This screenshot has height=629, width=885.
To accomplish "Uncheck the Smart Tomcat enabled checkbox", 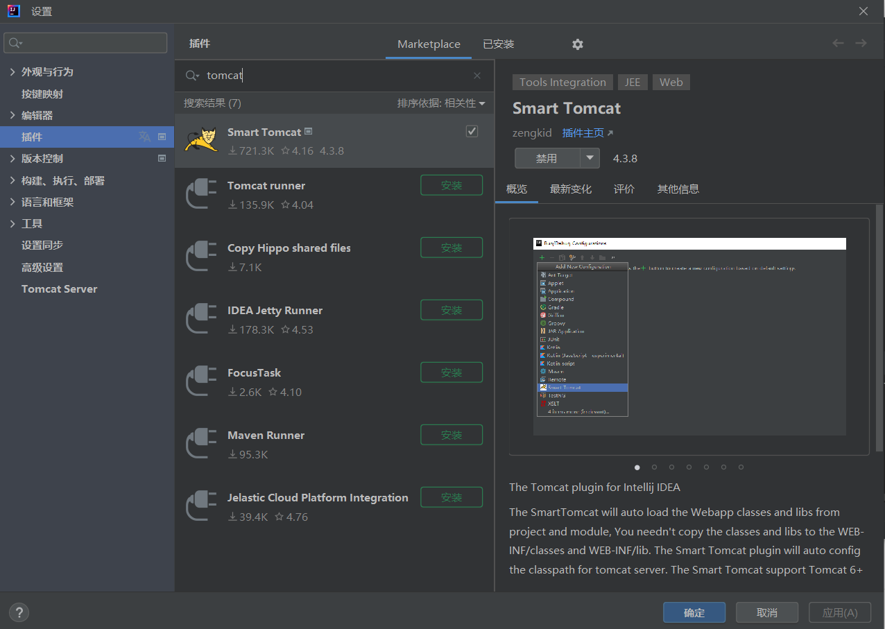I will (472, 131).
